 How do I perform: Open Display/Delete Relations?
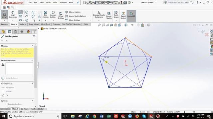point(99,15)
